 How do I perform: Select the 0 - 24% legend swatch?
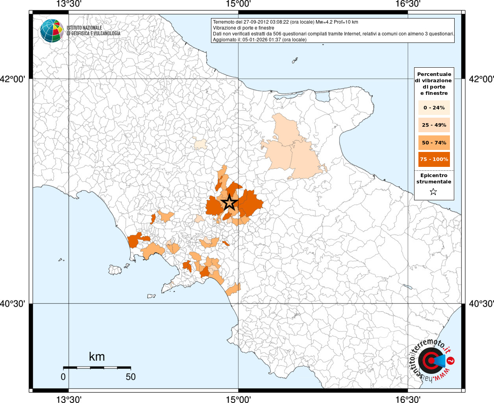(434, 107)
